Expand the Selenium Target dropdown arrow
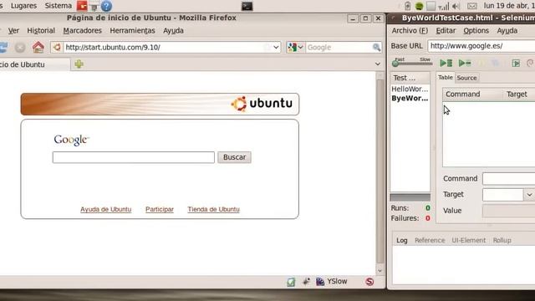This screenshot has height=301, width=535. click(x=529, y=195)
